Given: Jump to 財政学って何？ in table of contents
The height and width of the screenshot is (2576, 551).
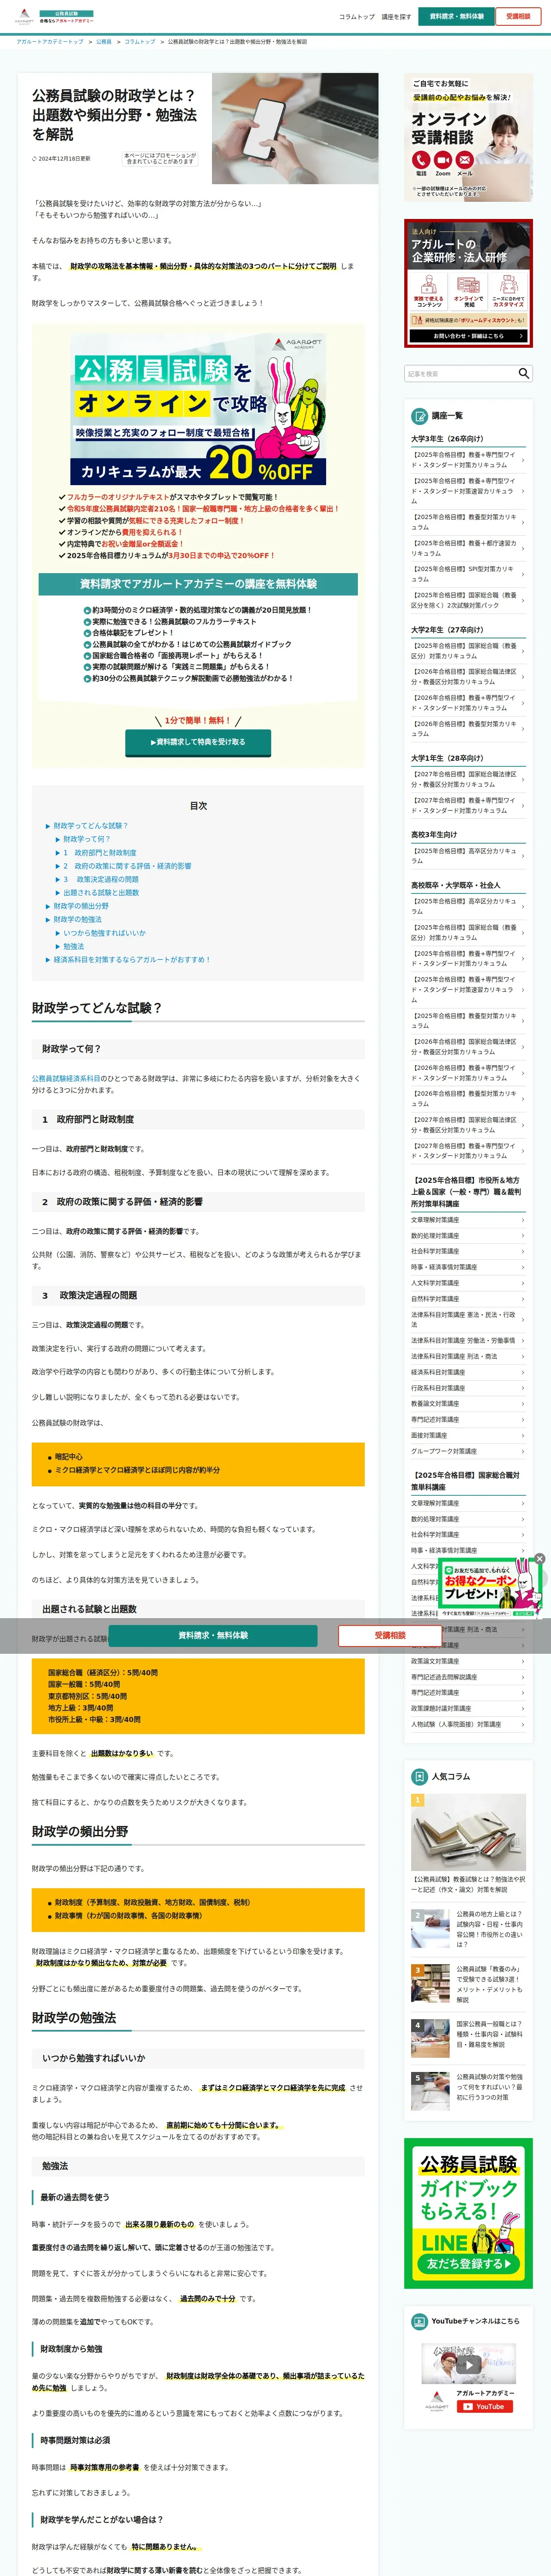Looking at the screenshot, I should point(87,839).
